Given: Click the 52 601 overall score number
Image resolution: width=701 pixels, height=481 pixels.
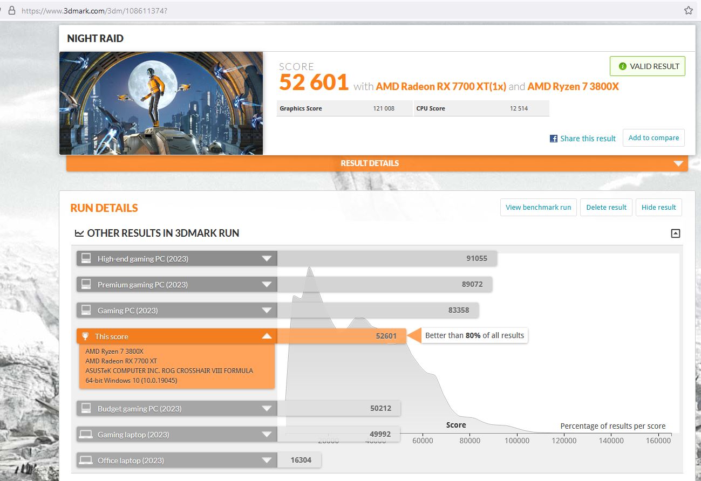Looking at the screenshot, I should [x=314, y=83].
